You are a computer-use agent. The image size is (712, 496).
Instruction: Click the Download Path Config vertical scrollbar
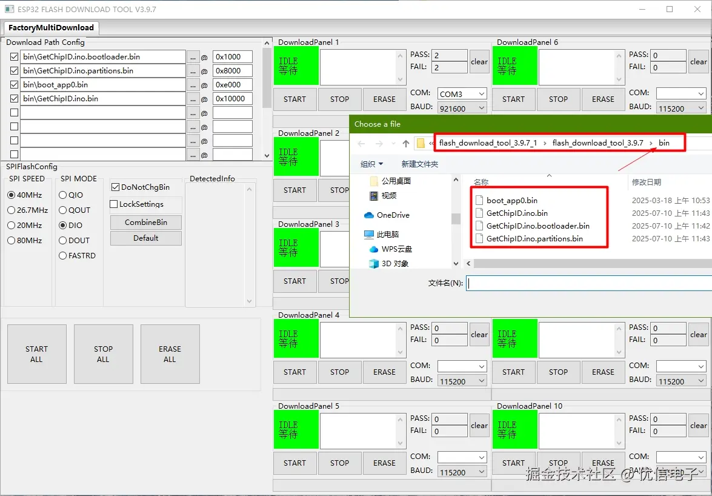[x=267, y=99]
